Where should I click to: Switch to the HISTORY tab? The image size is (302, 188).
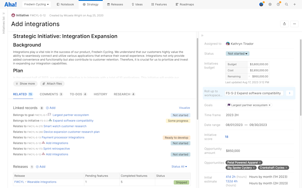[x=100, y=94]
